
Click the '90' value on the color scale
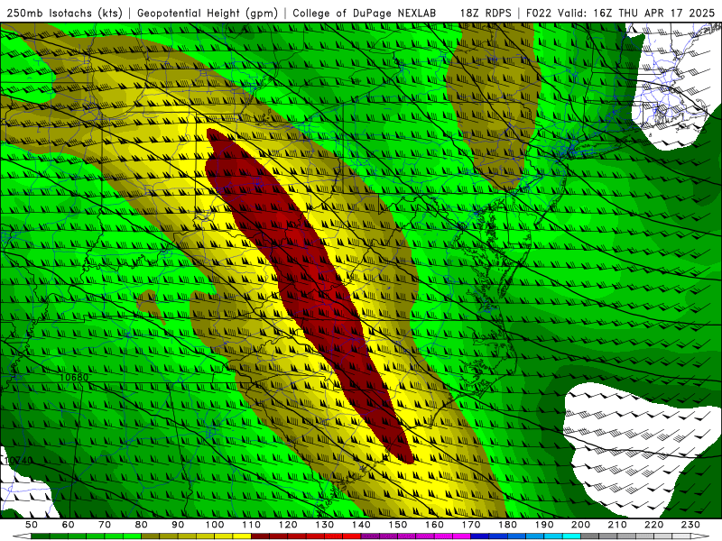pyautogui.click(x=178, y=525)
